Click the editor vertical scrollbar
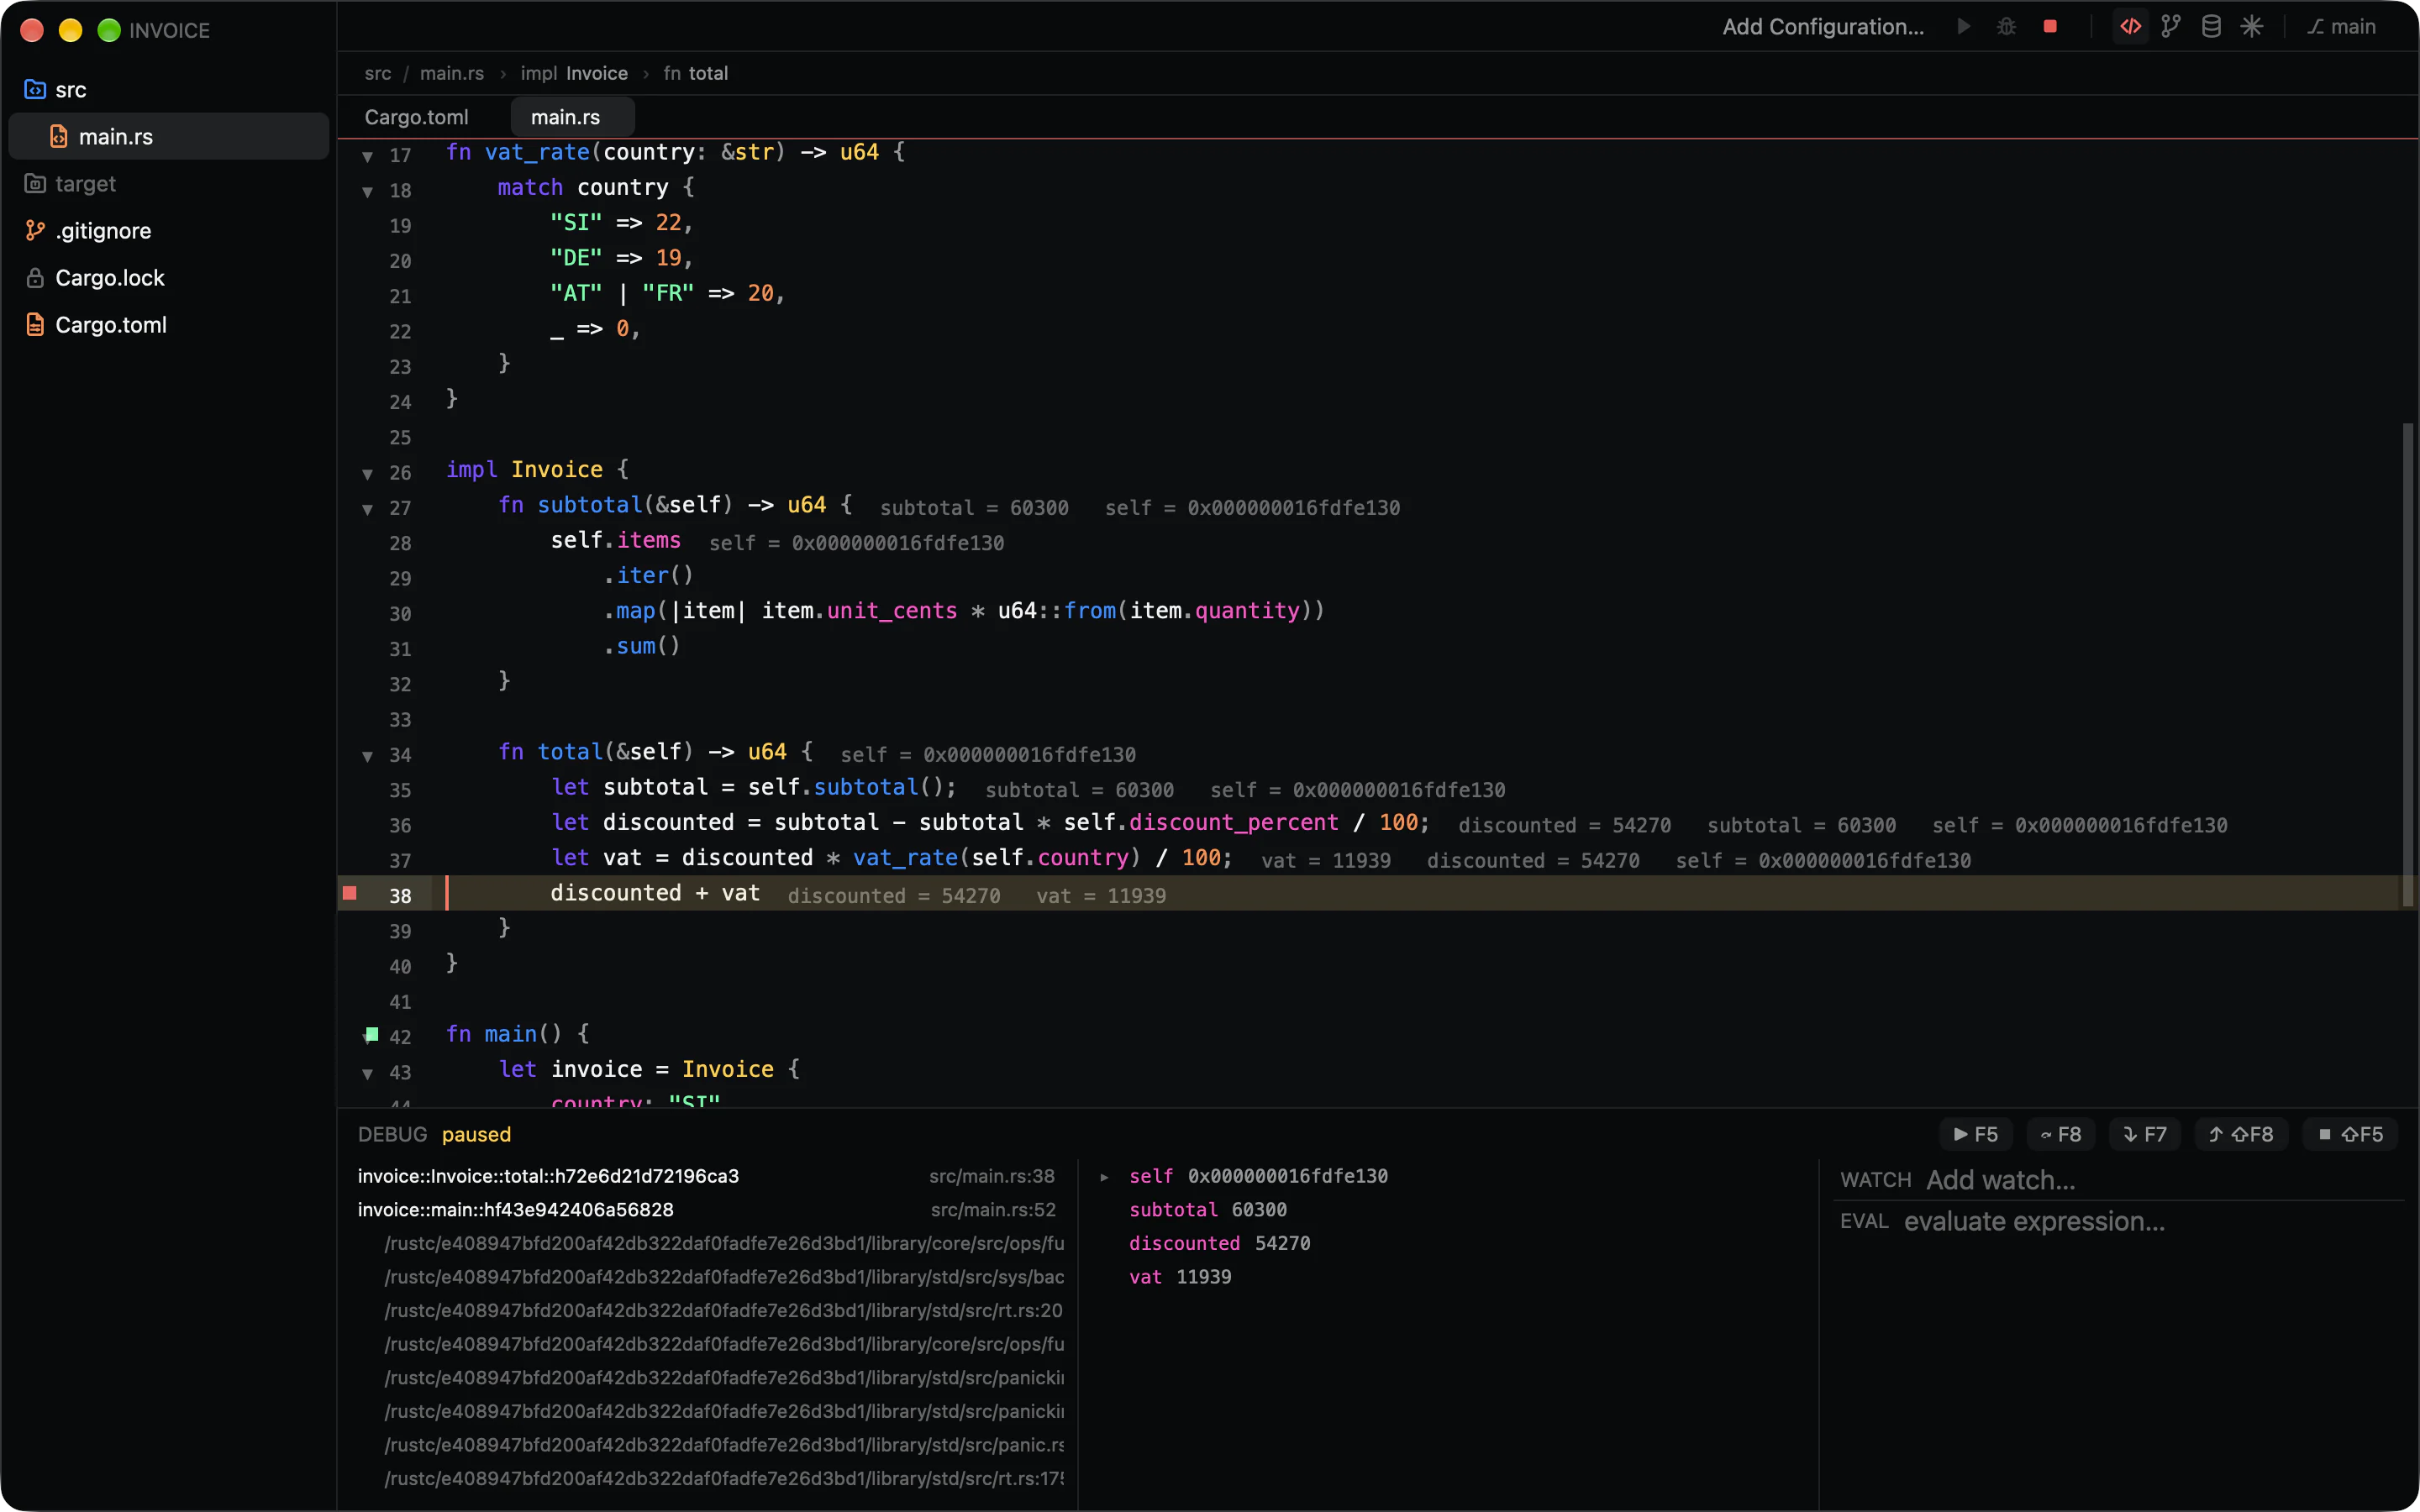The image size is (2420, 1512). [x=2408, y=665]
